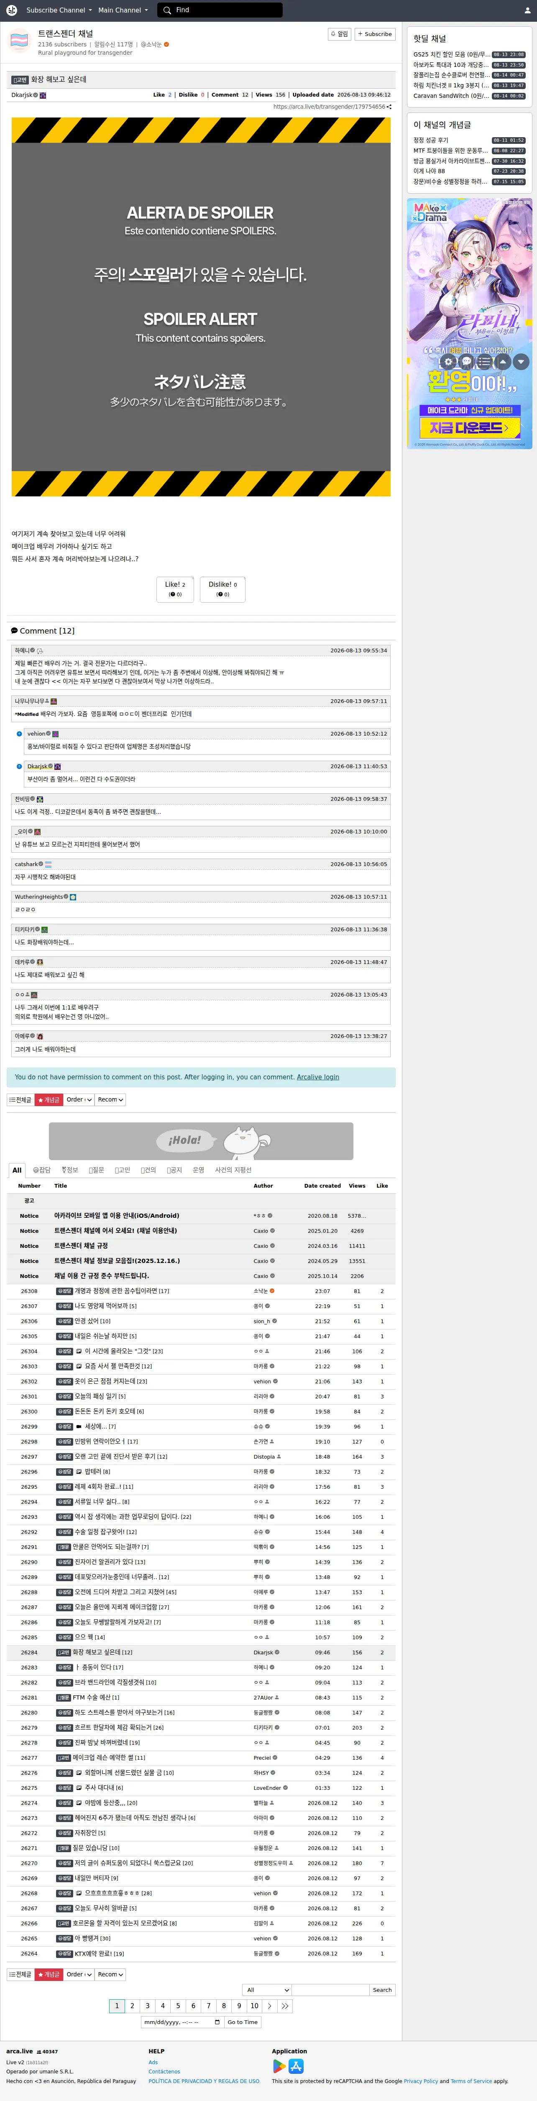Click the calendar icon in date field
Viewport: 537px width, 2101px height.
pyautogui.click(x=217, y=2022)
